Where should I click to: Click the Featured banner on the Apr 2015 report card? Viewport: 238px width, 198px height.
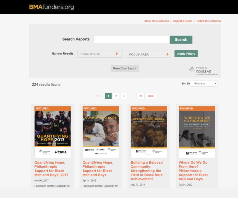click(101, 109)
